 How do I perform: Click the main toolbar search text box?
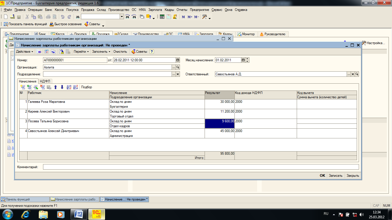tap(100, 17)
